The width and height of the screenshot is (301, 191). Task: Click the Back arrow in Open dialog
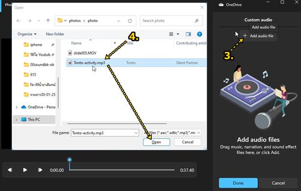(19, 21)
